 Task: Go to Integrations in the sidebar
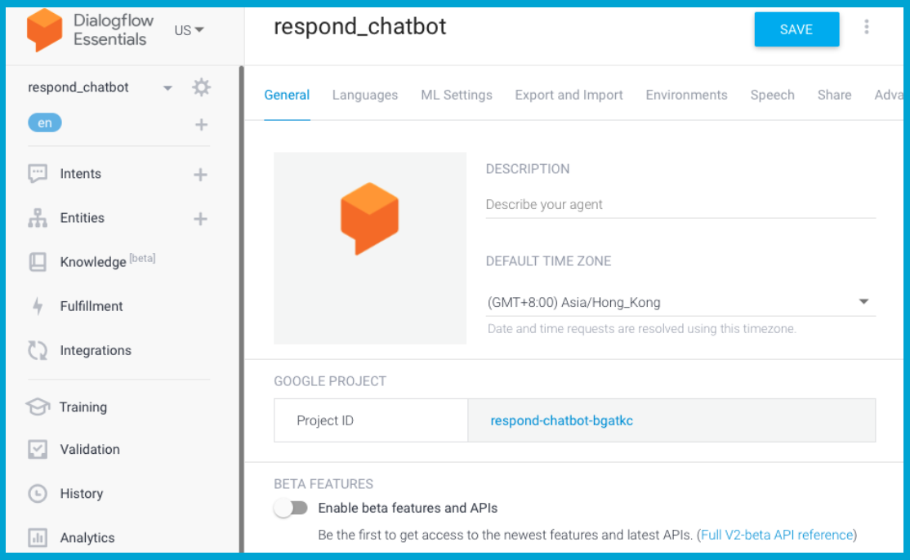click(x=96, y=350)
